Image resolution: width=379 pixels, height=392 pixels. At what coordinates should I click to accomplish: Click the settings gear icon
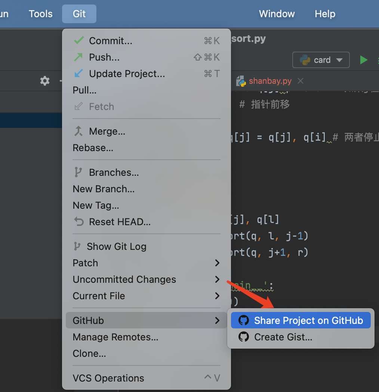pos(45,81)
